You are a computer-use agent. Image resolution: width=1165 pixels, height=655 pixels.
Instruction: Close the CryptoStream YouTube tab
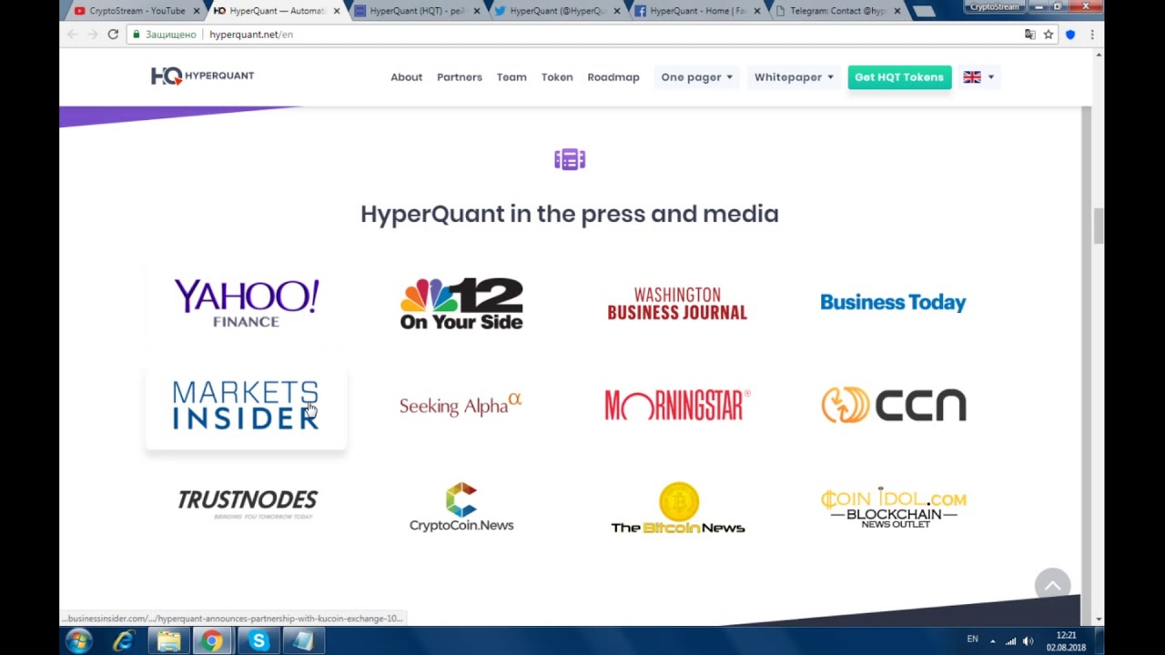point(196,11)
